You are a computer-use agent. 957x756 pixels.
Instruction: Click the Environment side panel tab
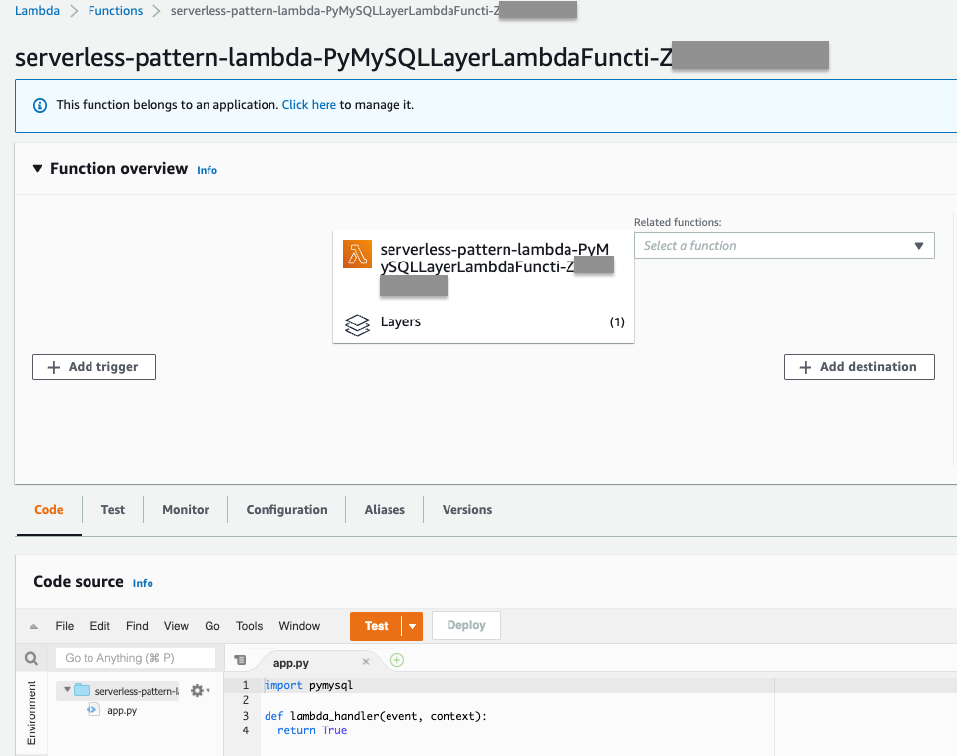pyautogui.click(x=31, y=713)
